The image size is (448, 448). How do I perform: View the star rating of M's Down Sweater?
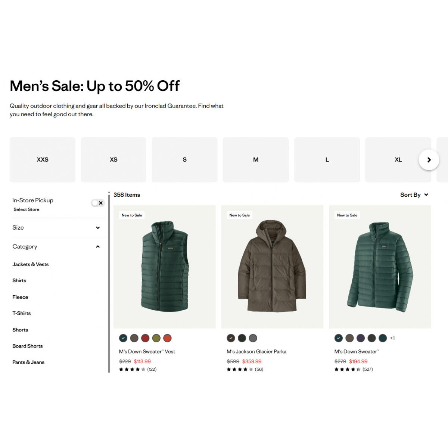pyautogui.click(x=347, y=370)
